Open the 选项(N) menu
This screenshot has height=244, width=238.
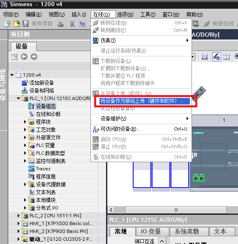125,14
